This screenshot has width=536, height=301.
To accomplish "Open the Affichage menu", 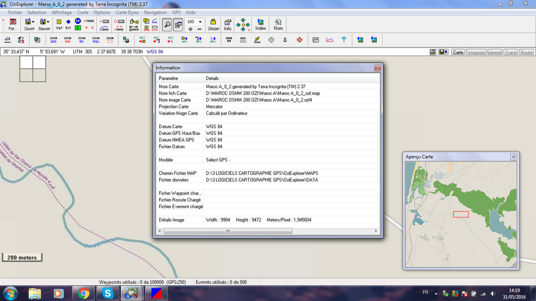I will [x=62, y=13].
